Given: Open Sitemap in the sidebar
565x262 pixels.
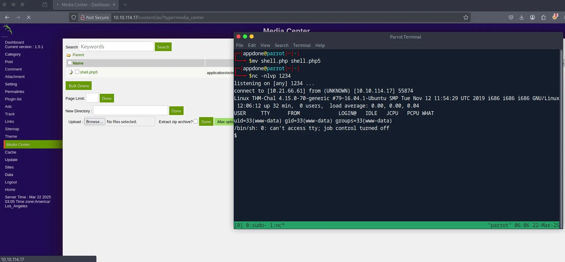Looking at the screenshot, I should tap(12, 129).
